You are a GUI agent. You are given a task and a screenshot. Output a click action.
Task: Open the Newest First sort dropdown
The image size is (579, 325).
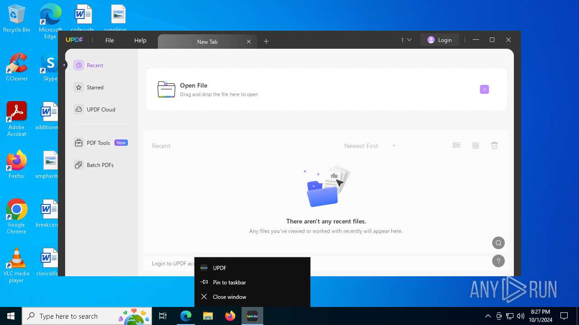click(x=370, y=146)
